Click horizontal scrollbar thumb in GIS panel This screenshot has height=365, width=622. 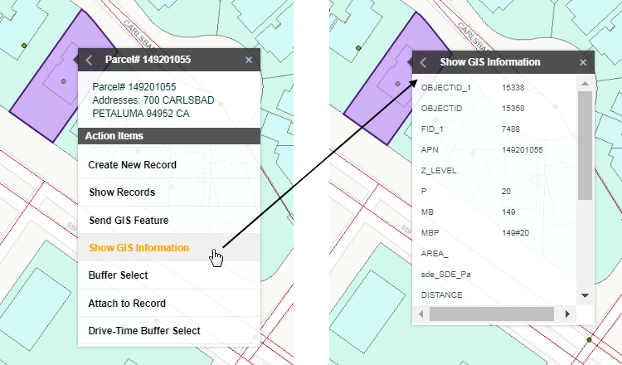coord(491,314)
